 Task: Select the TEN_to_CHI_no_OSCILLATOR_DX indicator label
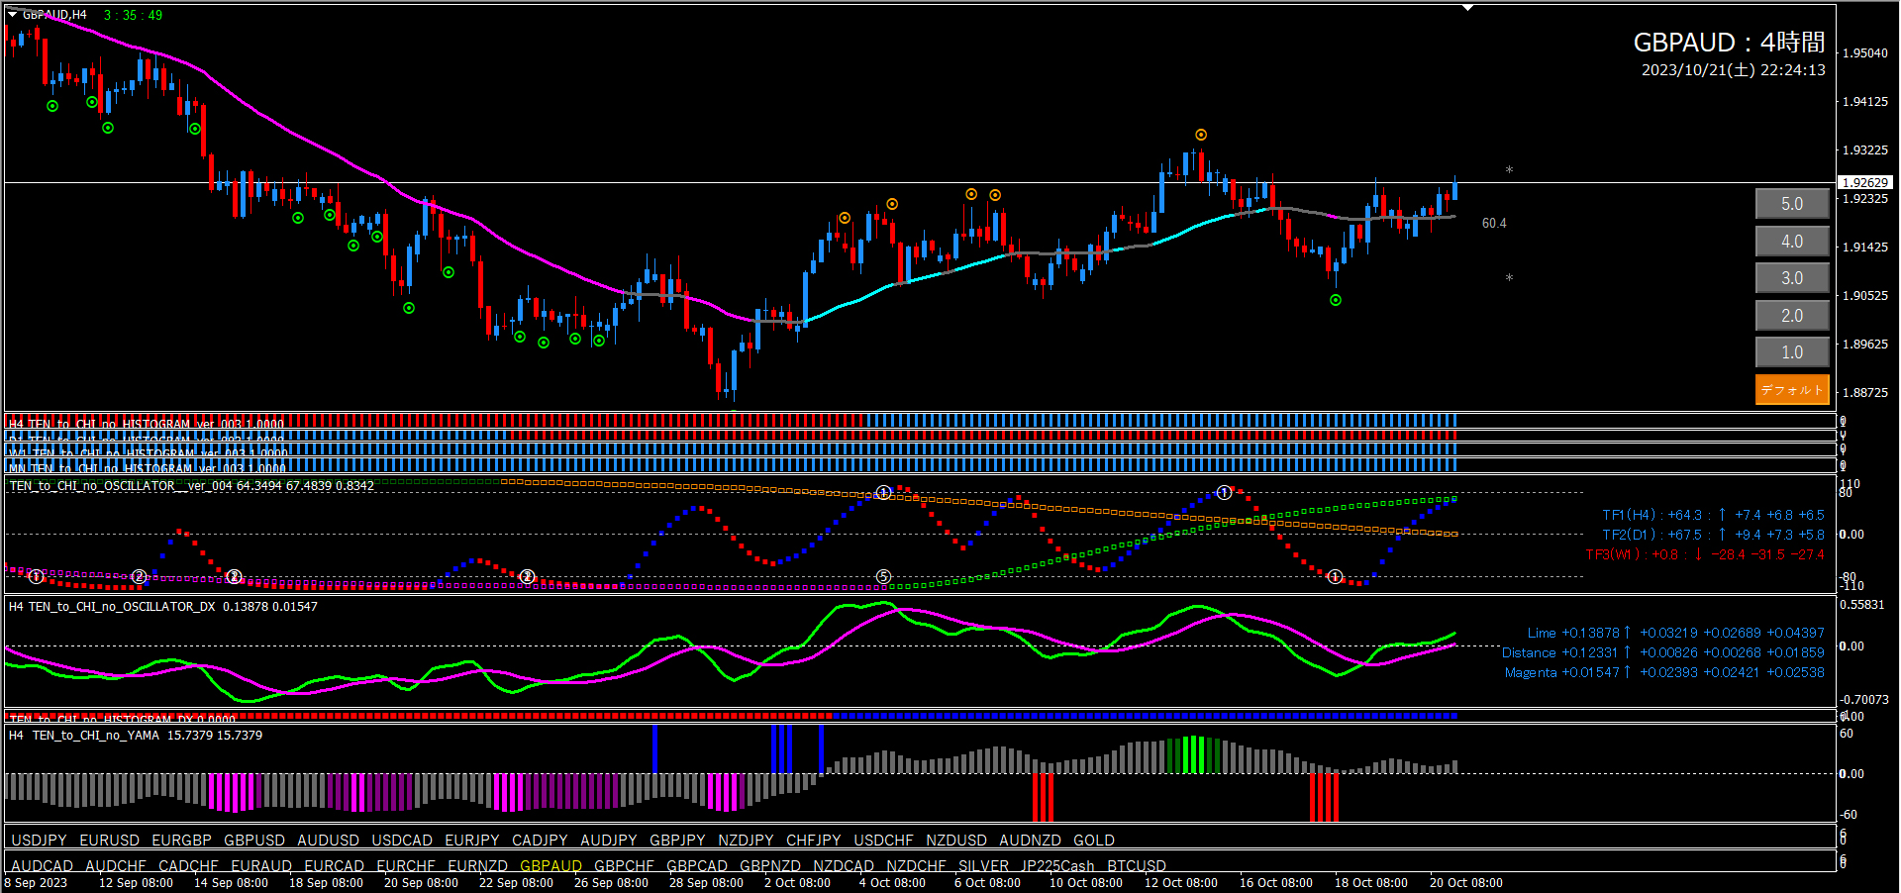pyautogui.click(x=163, y=607)
